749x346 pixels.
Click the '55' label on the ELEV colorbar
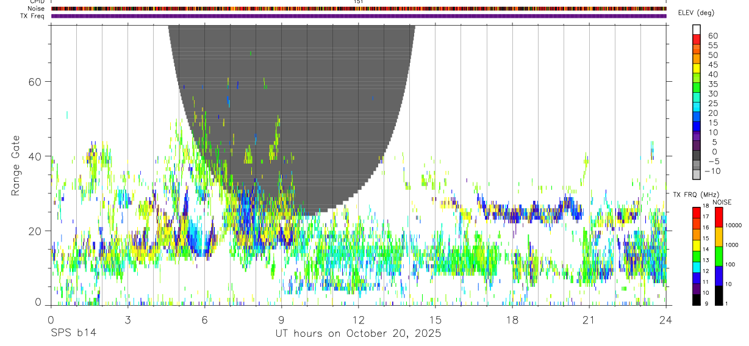pyautogui.click(x=712, y=45)
